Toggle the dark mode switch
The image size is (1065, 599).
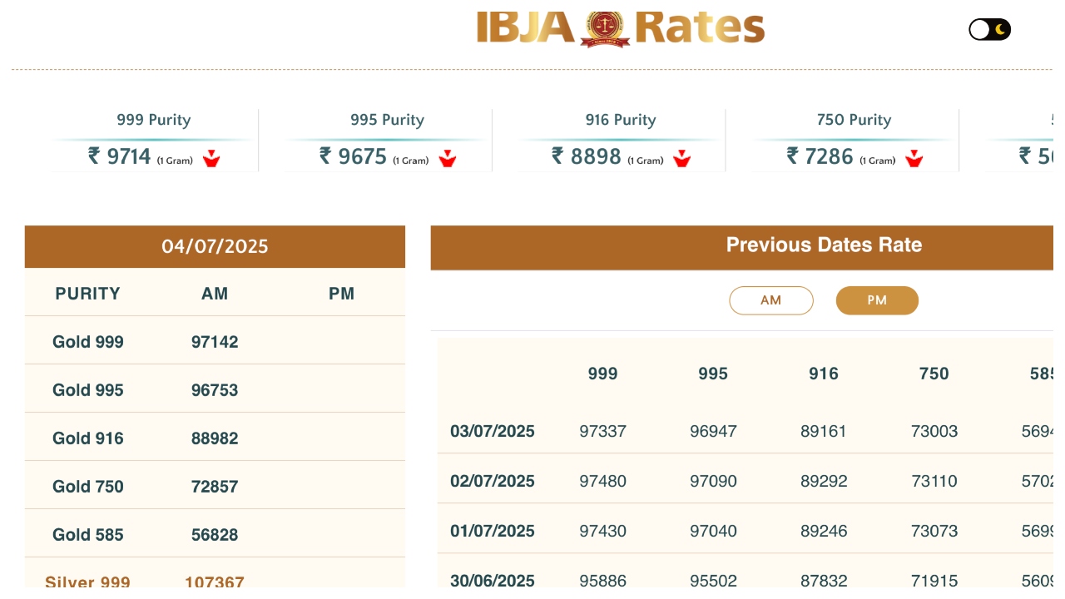(989, 30)
